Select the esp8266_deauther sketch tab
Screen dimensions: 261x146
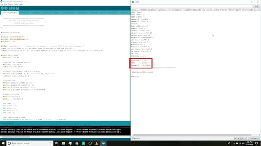[10, 13]
